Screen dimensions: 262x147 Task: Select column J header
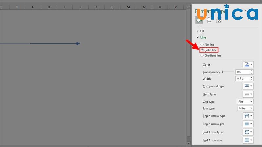(81, 7)
